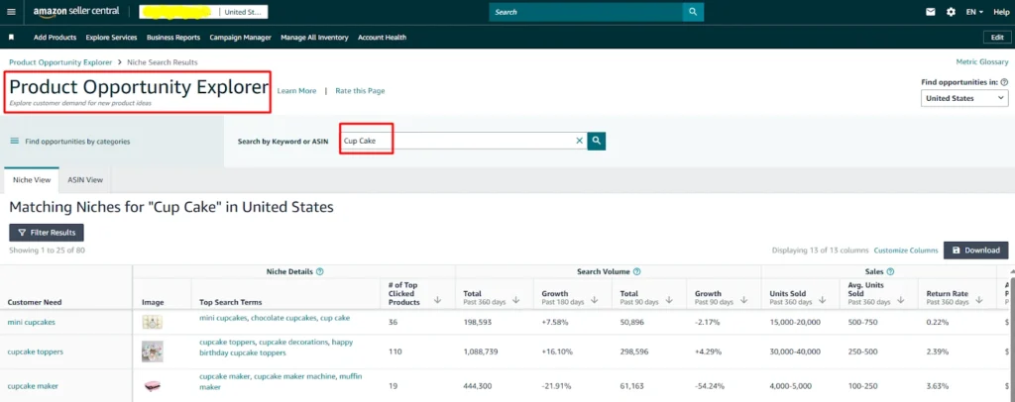
Task: Click the Learn More link
Action: click(x=296, y=91)
